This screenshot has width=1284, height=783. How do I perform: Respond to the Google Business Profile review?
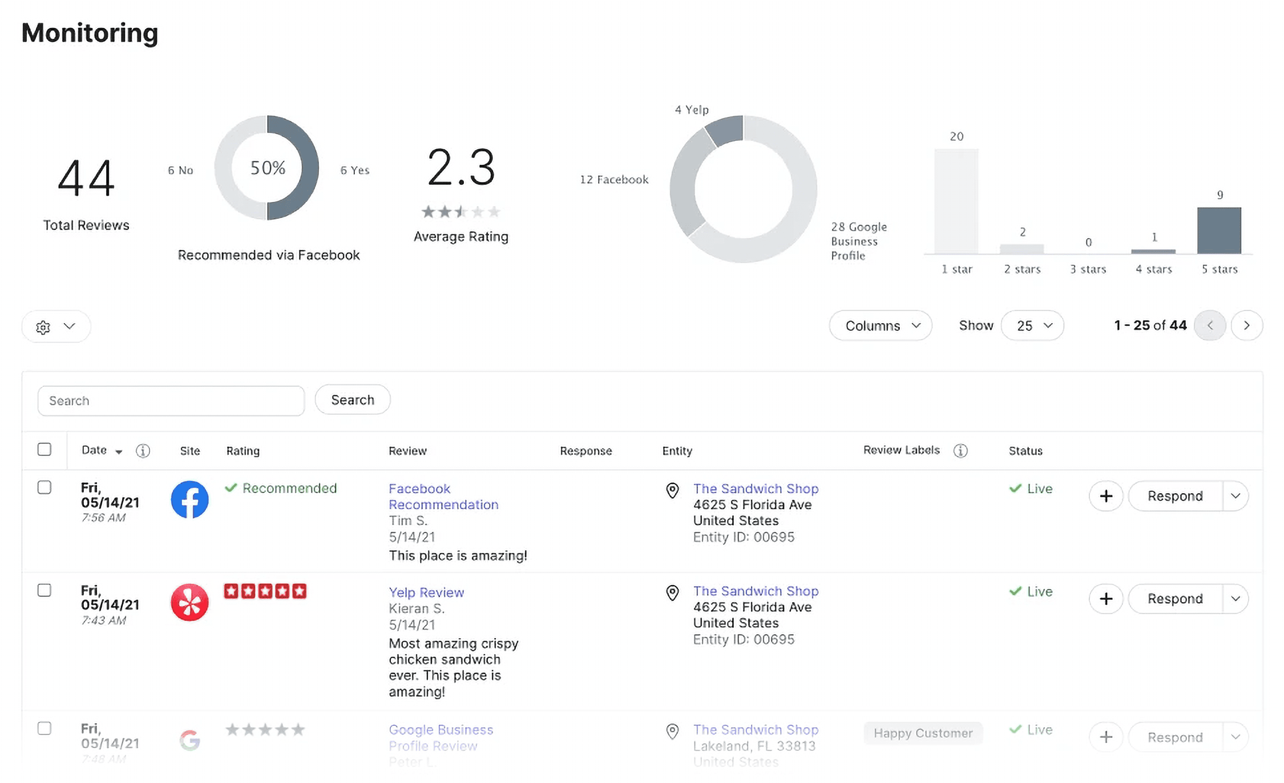(1175, 737)
